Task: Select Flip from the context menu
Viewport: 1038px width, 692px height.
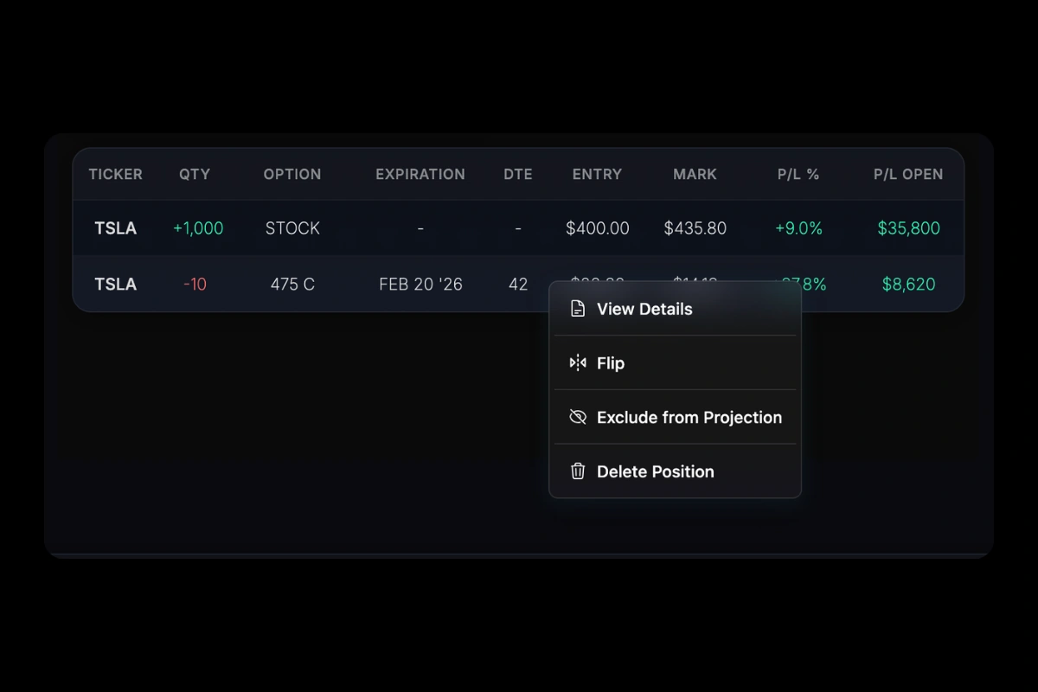Action: click(x=611, y=363)
